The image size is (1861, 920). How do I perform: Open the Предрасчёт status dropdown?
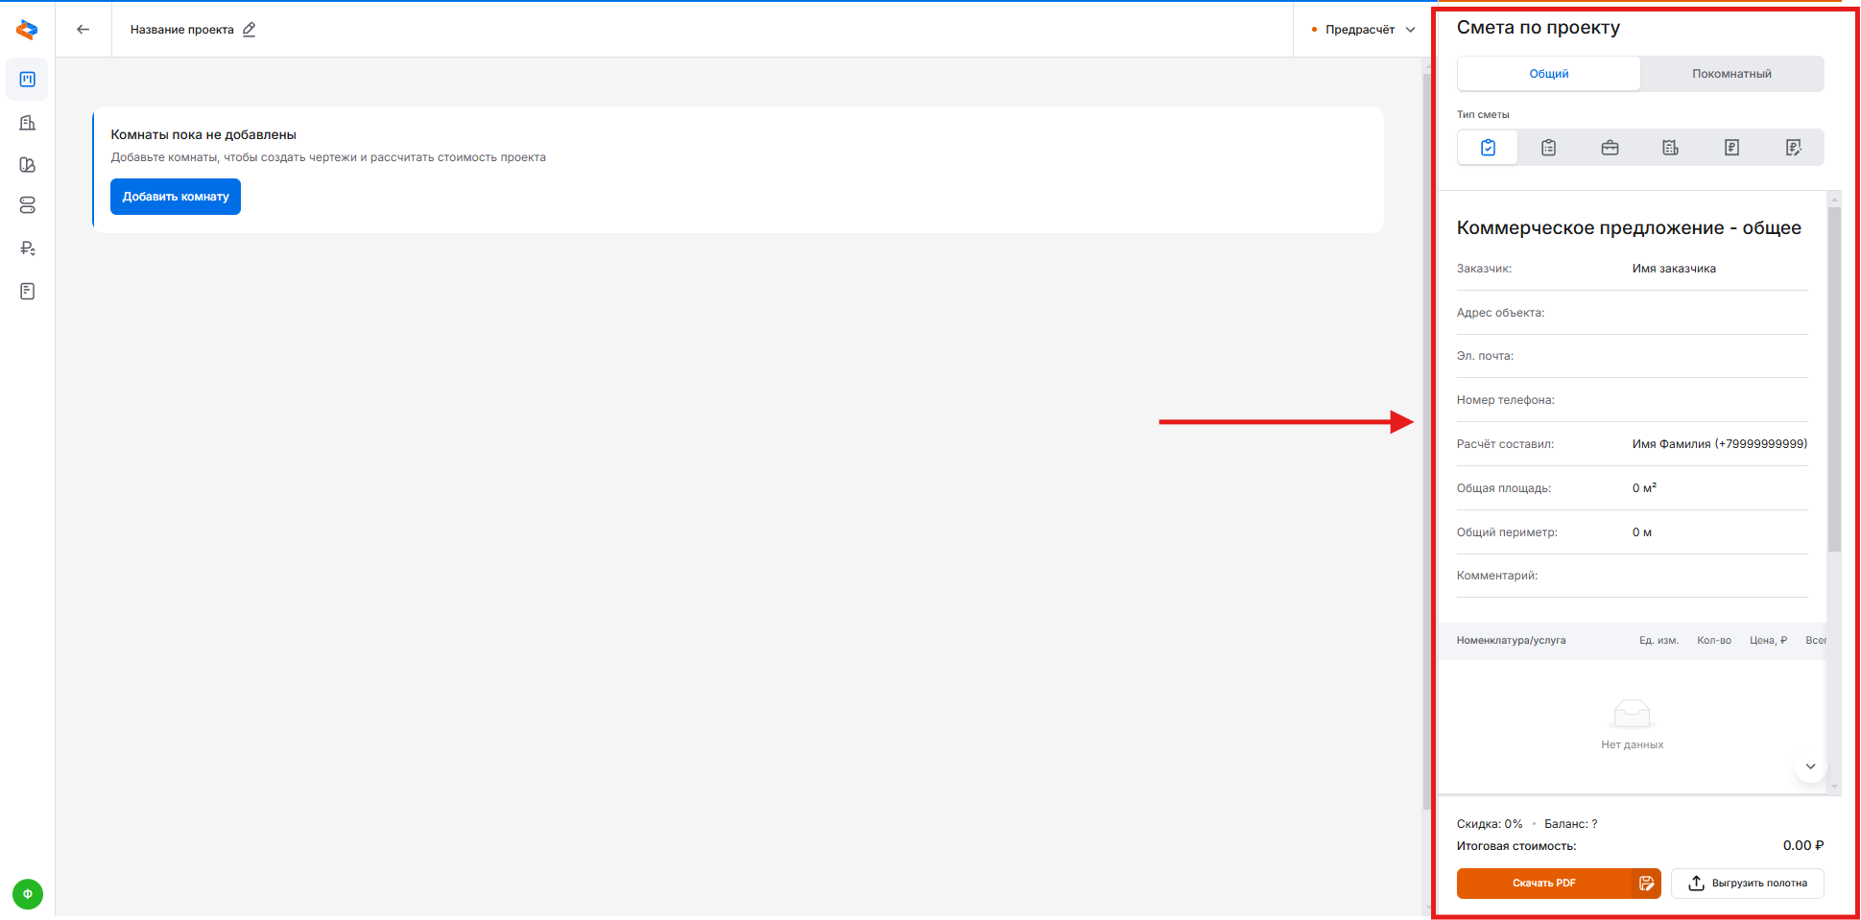(x=1364, y=30)
